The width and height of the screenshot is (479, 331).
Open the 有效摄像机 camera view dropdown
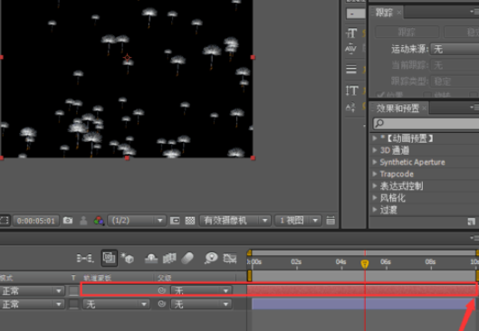point(235,221)
